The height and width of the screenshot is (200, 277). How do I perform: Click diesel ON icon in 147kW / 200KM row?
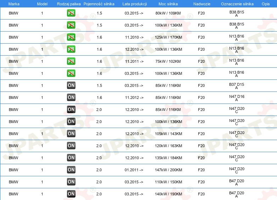[x=71, y=170]
